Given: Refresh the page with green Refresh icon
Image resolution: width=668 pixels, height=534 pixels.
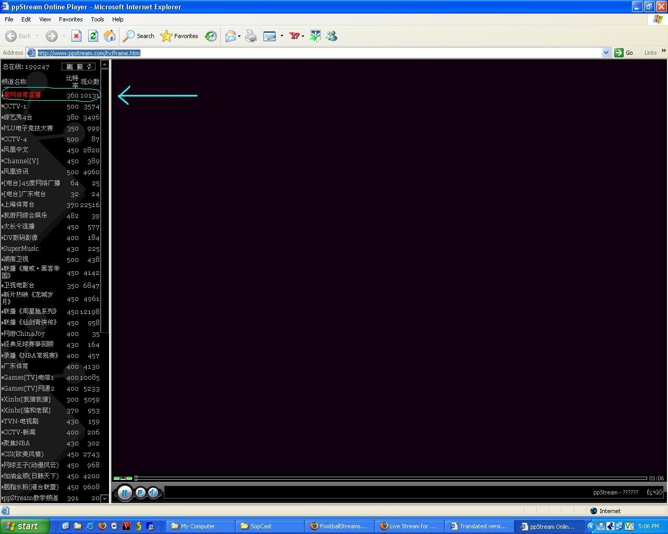Looking at the screenshot, I should (93, 36).
